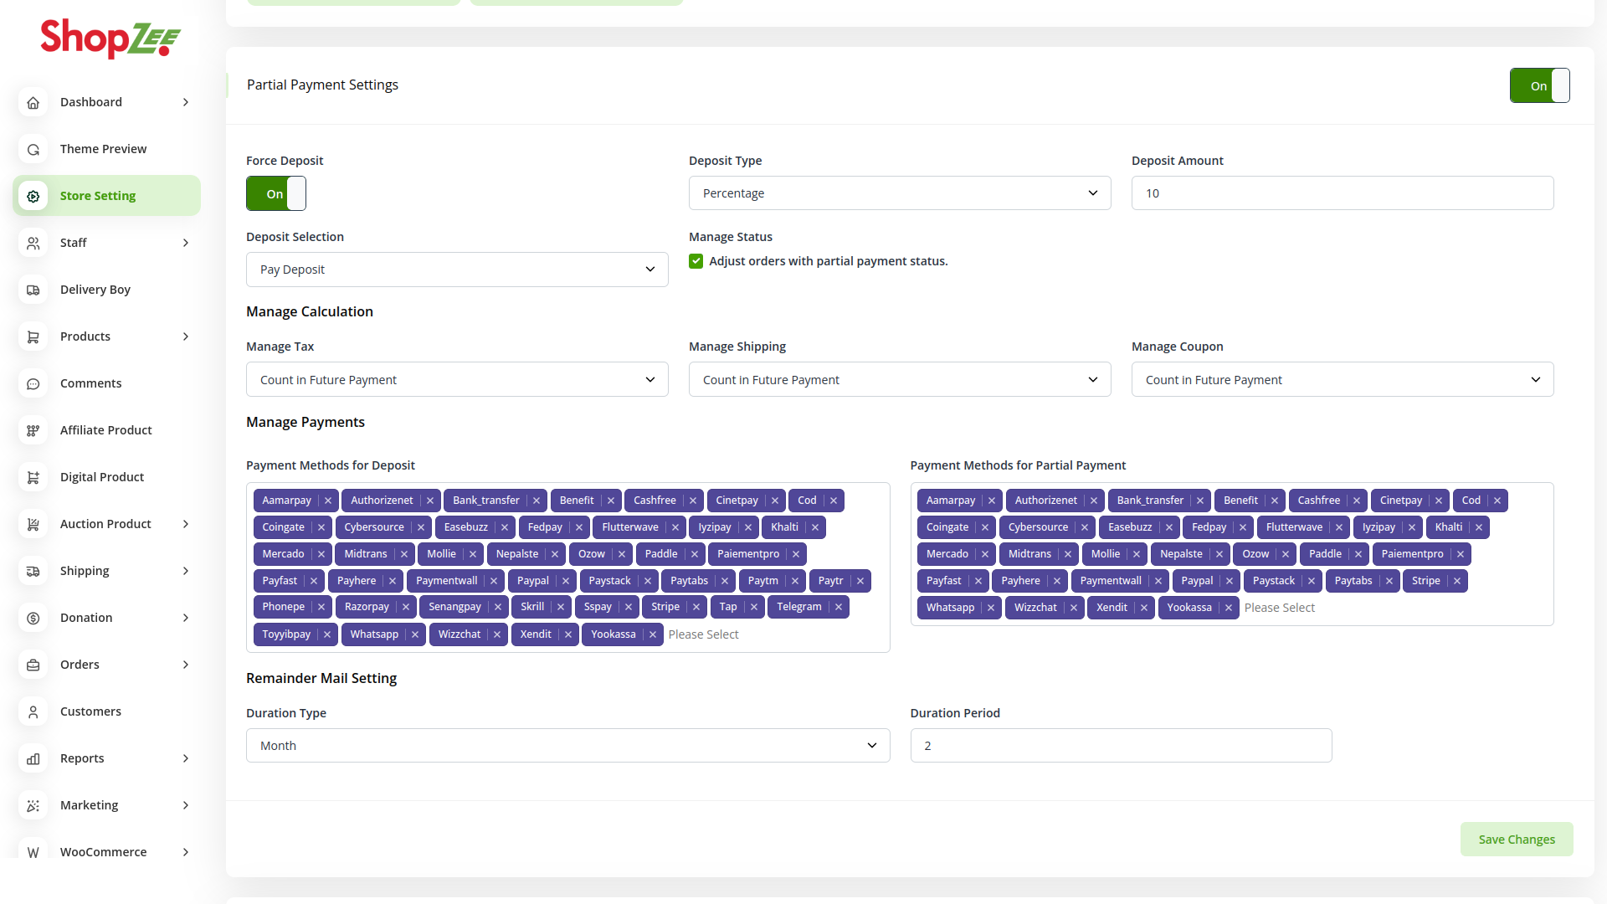Click the Donation coin icon
The width and height of the screenshot is (1607, 904).
point(33,618)
